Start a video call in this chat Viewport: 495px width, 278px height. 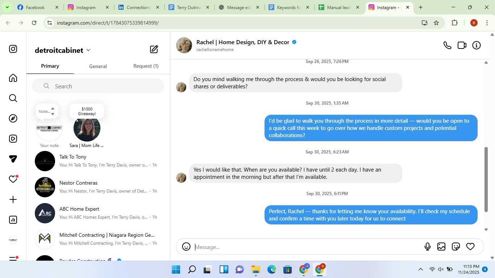tap(462, 45)
